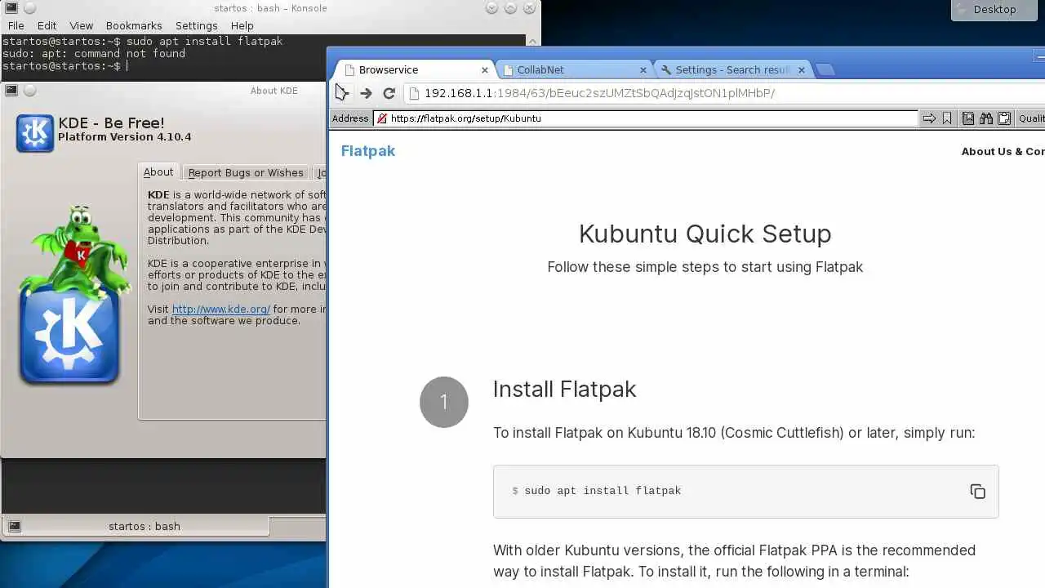Image resolution: width=1045 pixels, height=588 pixels.
Task: Click the 192.168.1.1 URL bar
Action: coord(725,93)
